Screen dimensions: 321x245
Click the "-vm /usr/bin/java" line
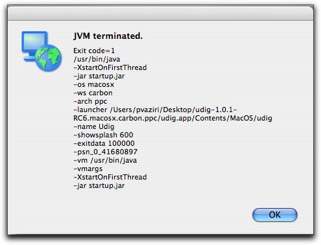(105, 160)
